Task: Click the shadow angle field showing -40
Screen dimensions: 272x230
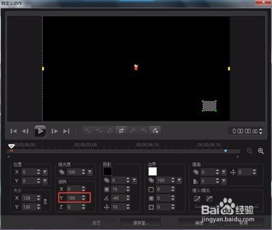Action: point(118,198)
